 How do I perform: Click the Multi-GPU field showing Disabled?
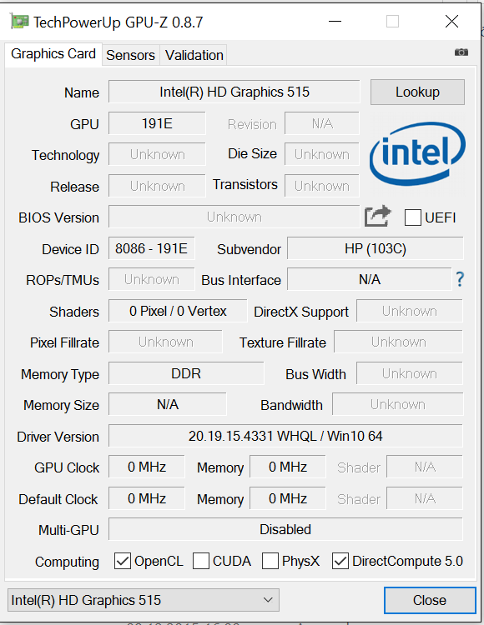pyautogui.click(x=285, y=529)
